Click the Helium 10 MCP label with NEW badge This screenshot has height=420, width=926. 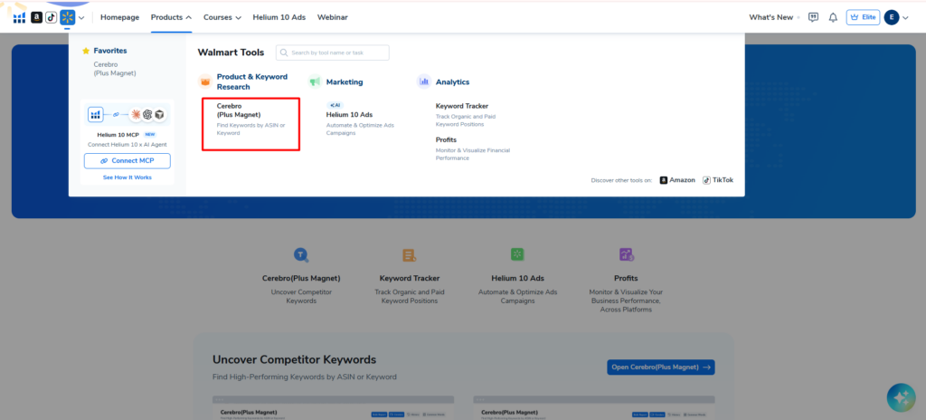click(x=127, y=134)
